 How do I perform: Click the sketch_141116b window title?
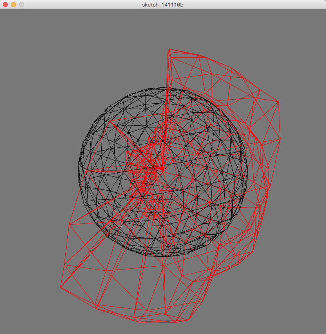click(163, 4)
